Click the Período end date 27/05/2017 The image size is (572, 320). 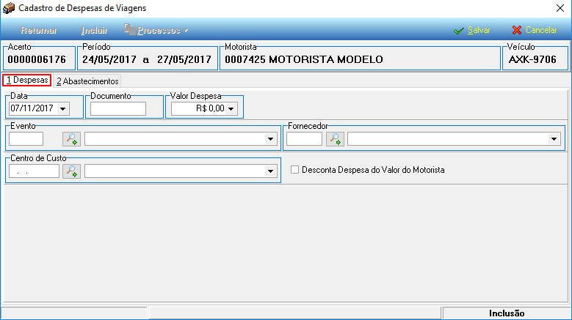(184, 59)
